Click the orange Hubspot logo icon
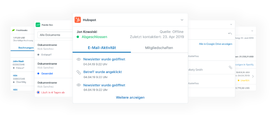Viewport: 273px width, 115px height. 78,20
